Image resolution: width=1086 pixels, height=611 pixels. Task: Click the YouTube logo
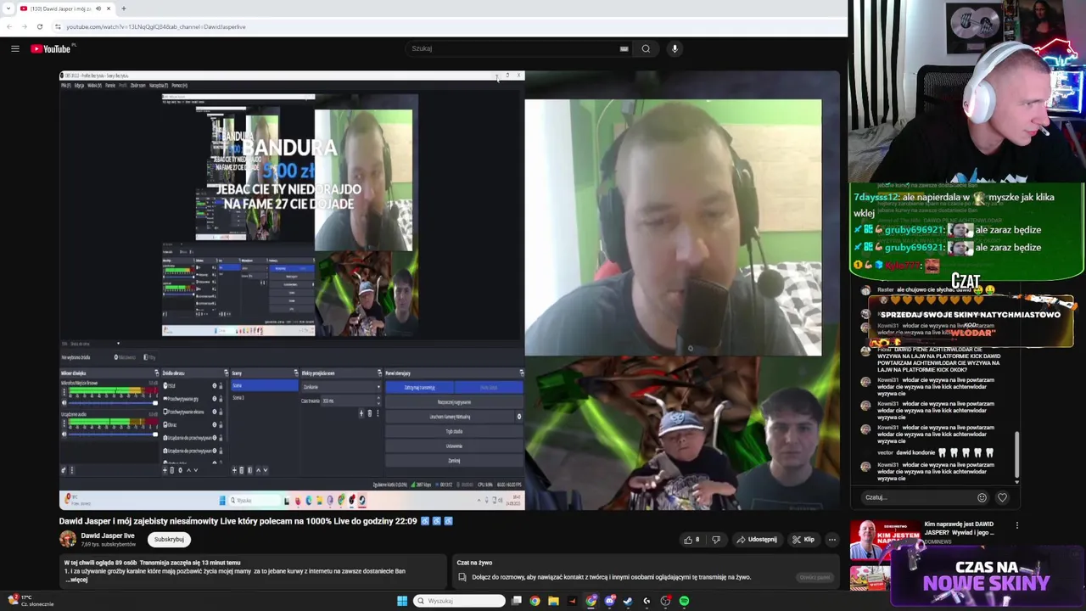tap(50, 48)
